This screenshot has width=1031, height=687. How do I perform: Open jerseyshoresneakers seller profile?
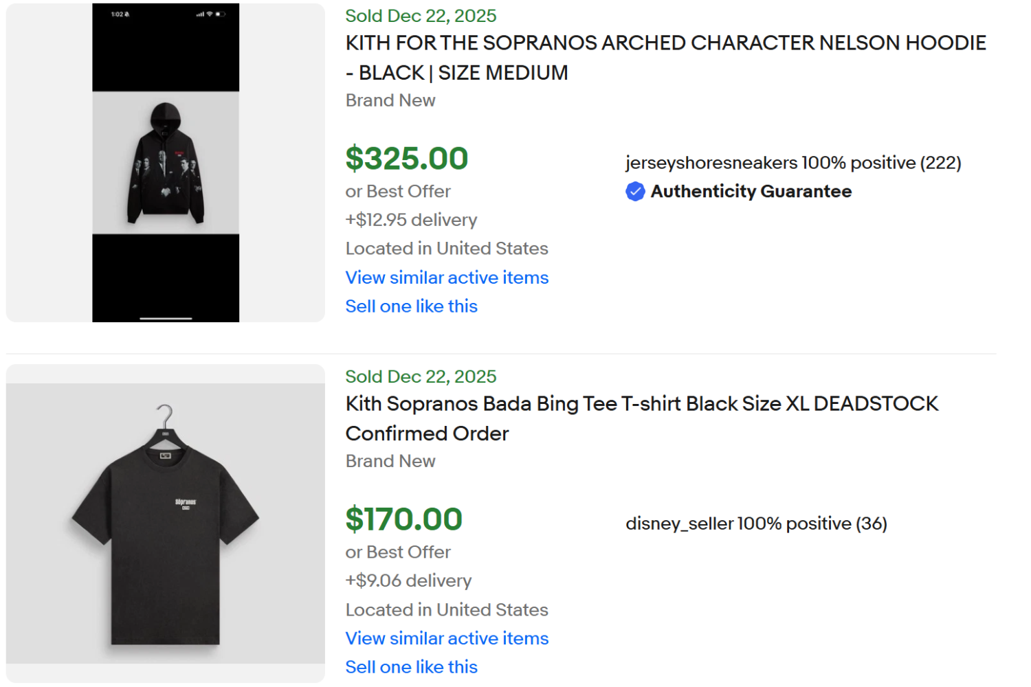pyautogui.click(x=709, y=163)
